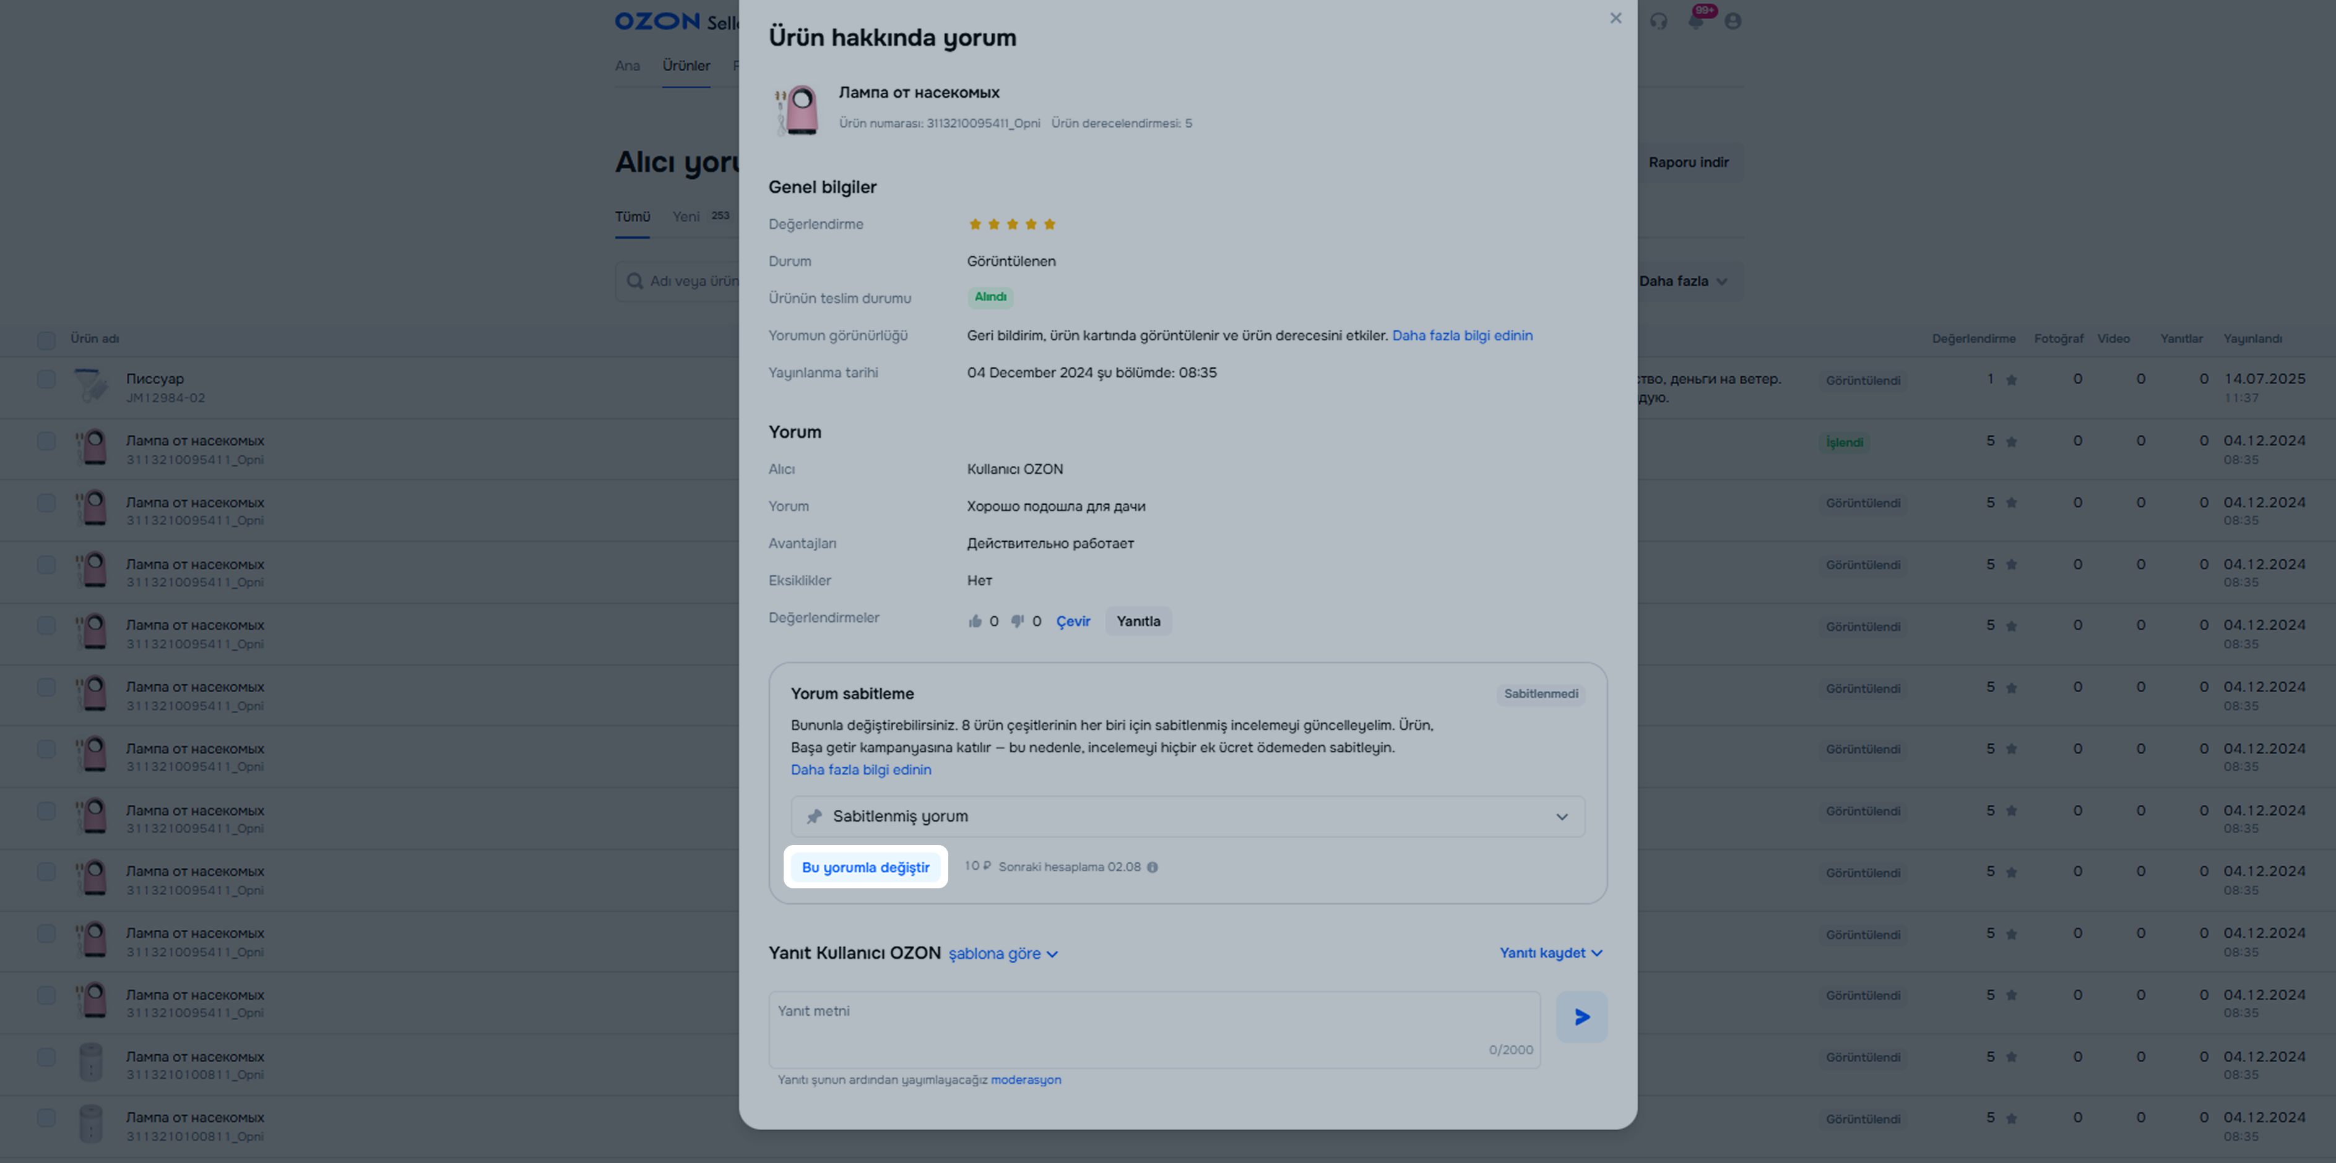
Task: Tick the checkbox for the Писсуар row
Action: point(46,379)
